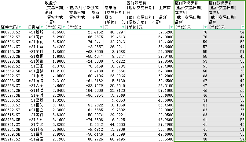Image resolution: width=246 pixels, height=142 pixels.
Task: Select the *ST通脉 name cell
Action: [33, 71]
